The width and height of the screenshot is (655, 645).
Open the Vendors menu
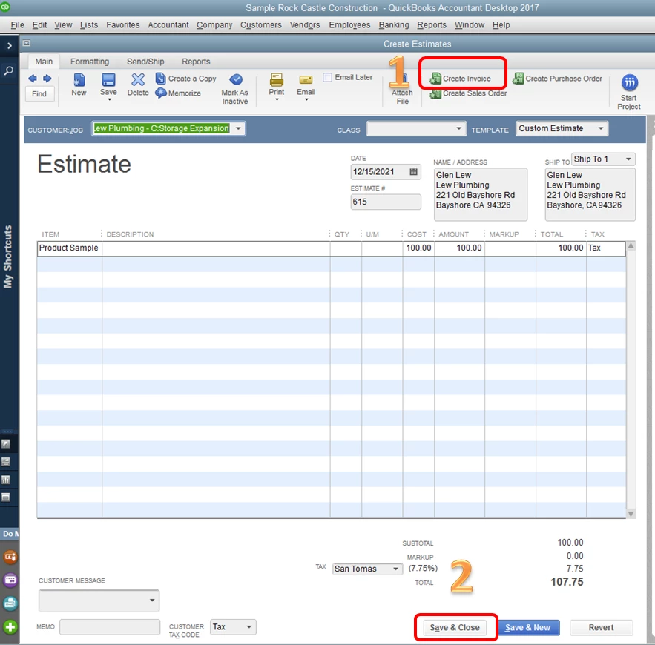(305, 25)
